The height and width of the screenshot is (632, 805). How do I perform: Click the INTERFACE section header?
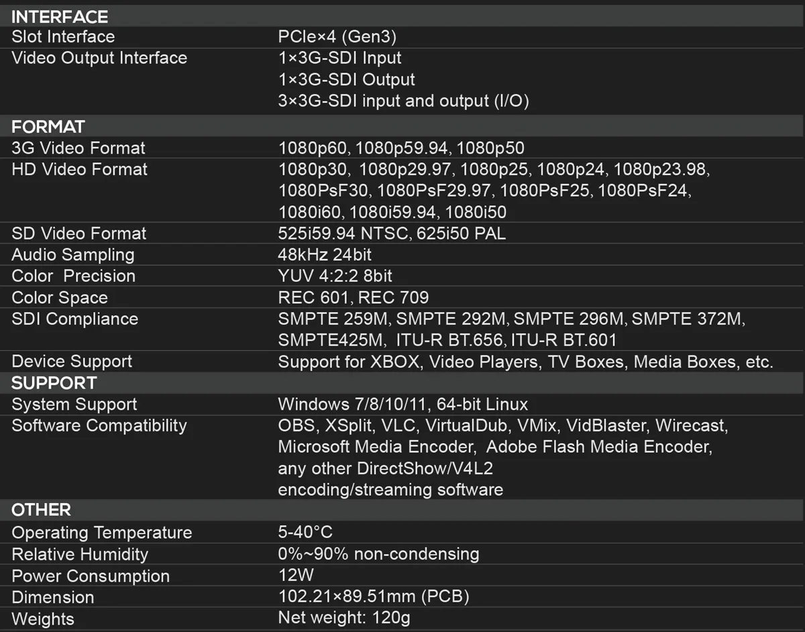(60, 16)
